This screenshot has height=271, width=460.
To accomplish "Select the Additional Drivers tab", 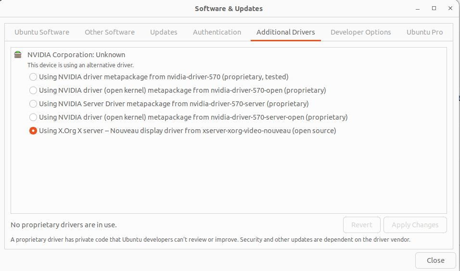I will pos(286,32).
